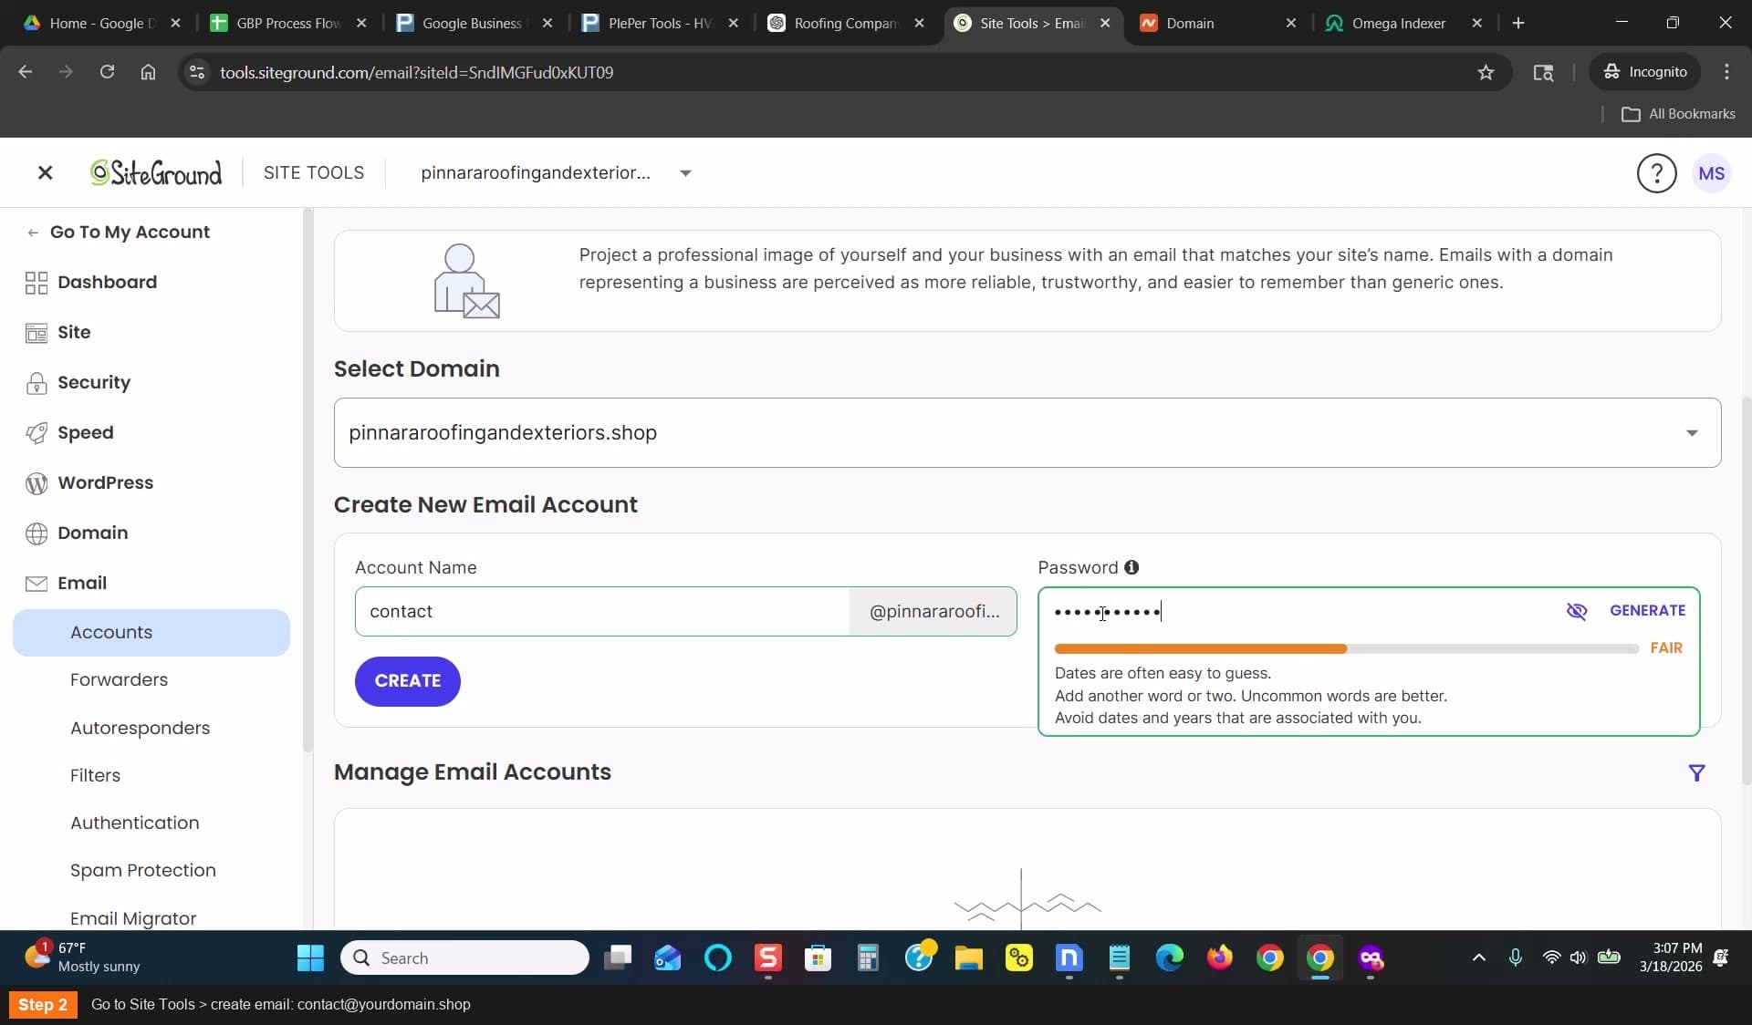
Task: Click the sidebar vertical scrollbar
Action: [x=308, y=480]
